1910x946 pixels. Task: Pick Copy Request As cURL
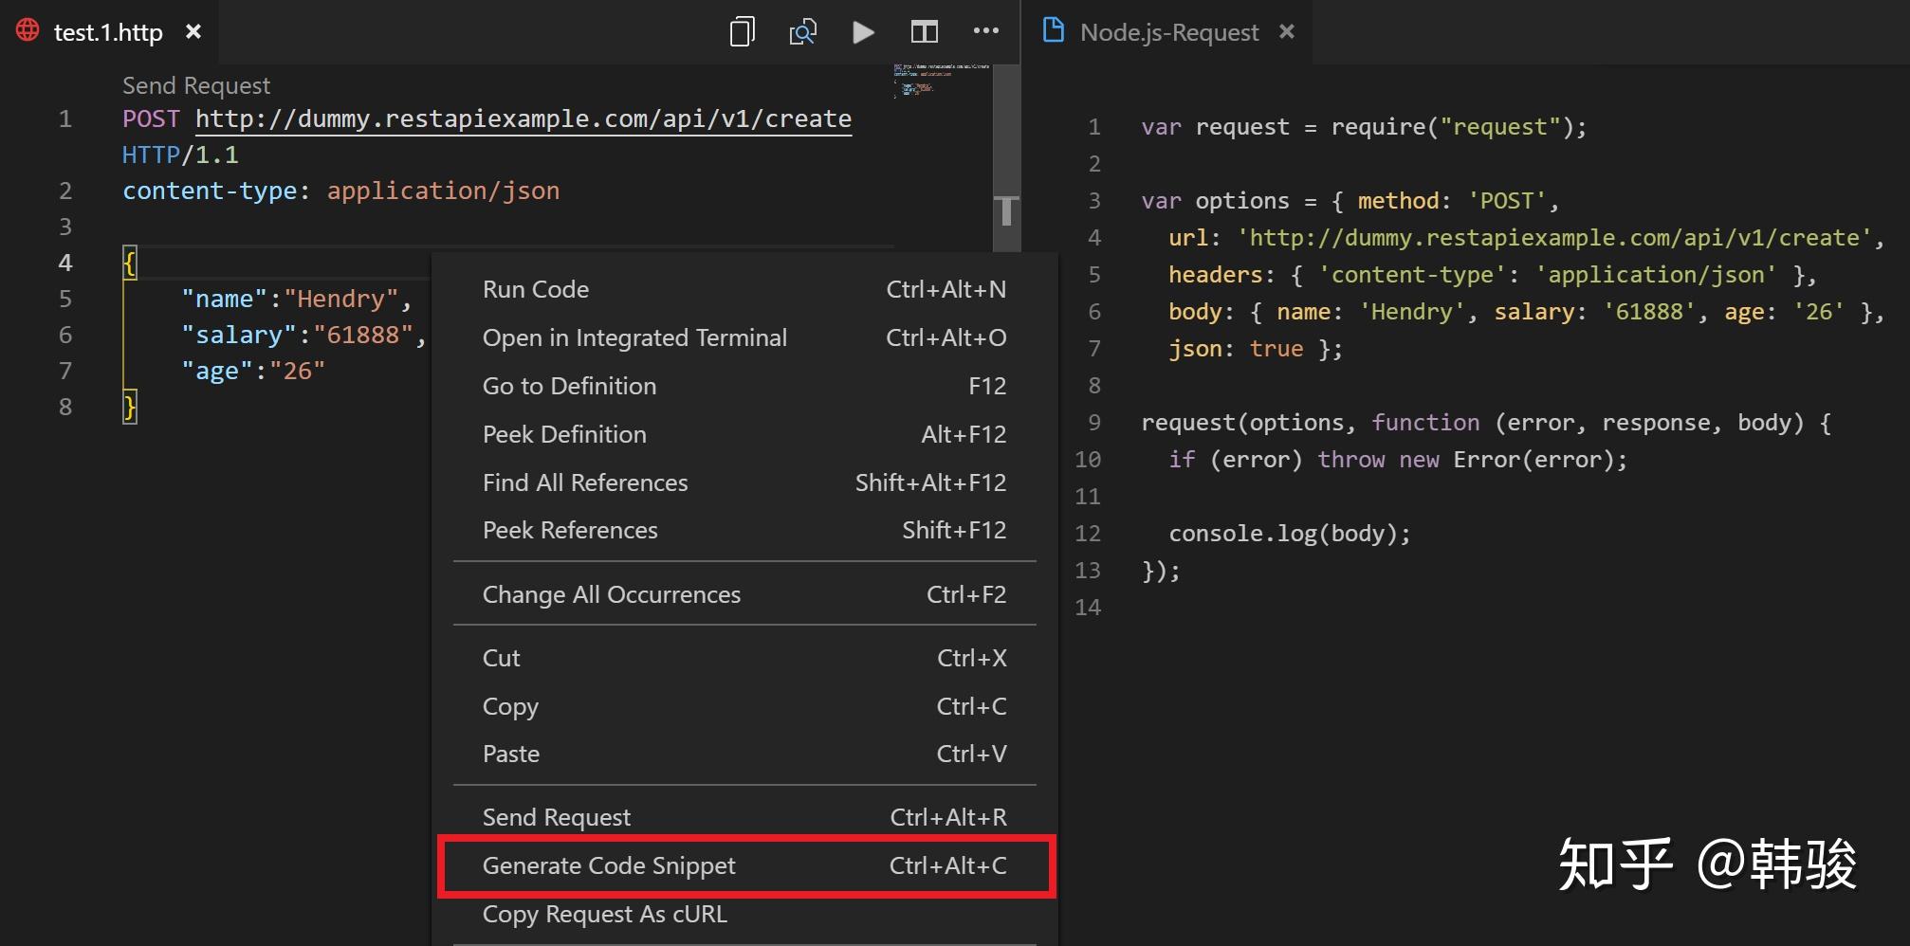(604, 913)
